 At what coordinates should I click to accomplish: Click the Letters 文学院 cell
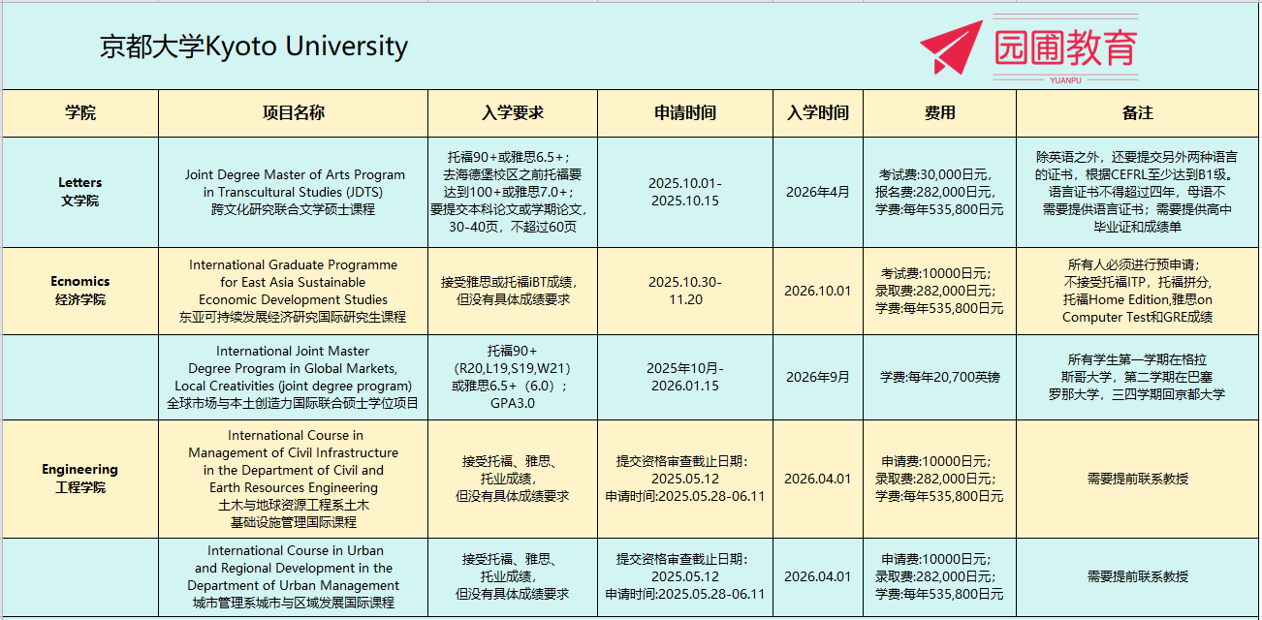[x=80, y=192]
